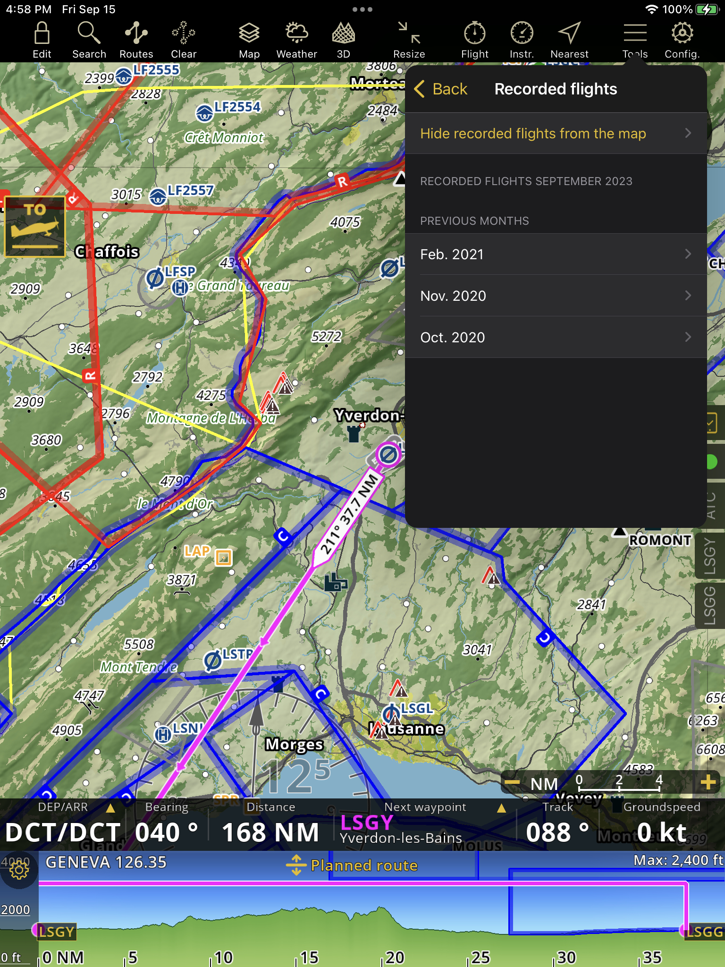Switch to 3D view
This screenshot has height=967, width=725.
click(x=343, y=40)
